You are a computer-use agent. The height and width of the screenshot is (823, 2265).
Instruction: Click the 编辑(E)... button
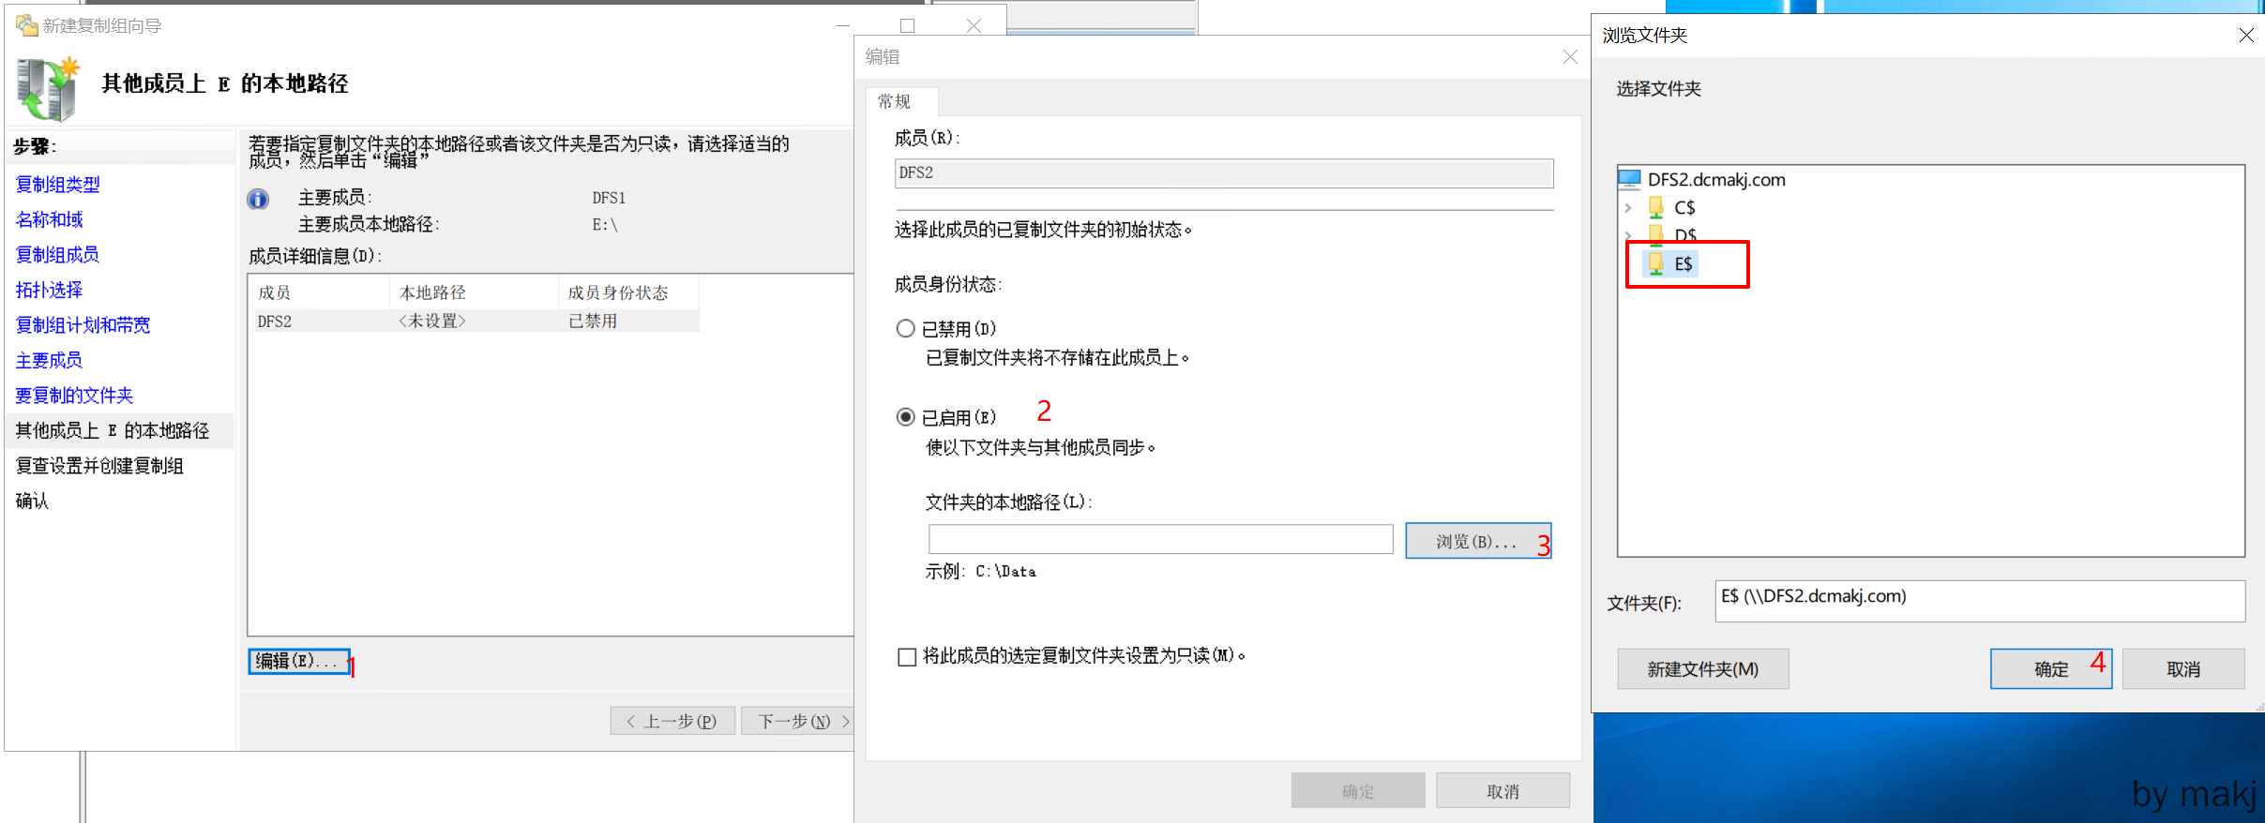point(298,661)
